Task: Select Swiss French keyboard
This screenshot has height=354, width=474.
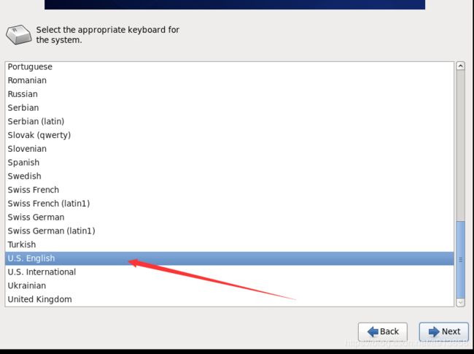Action: coord(230,190)
